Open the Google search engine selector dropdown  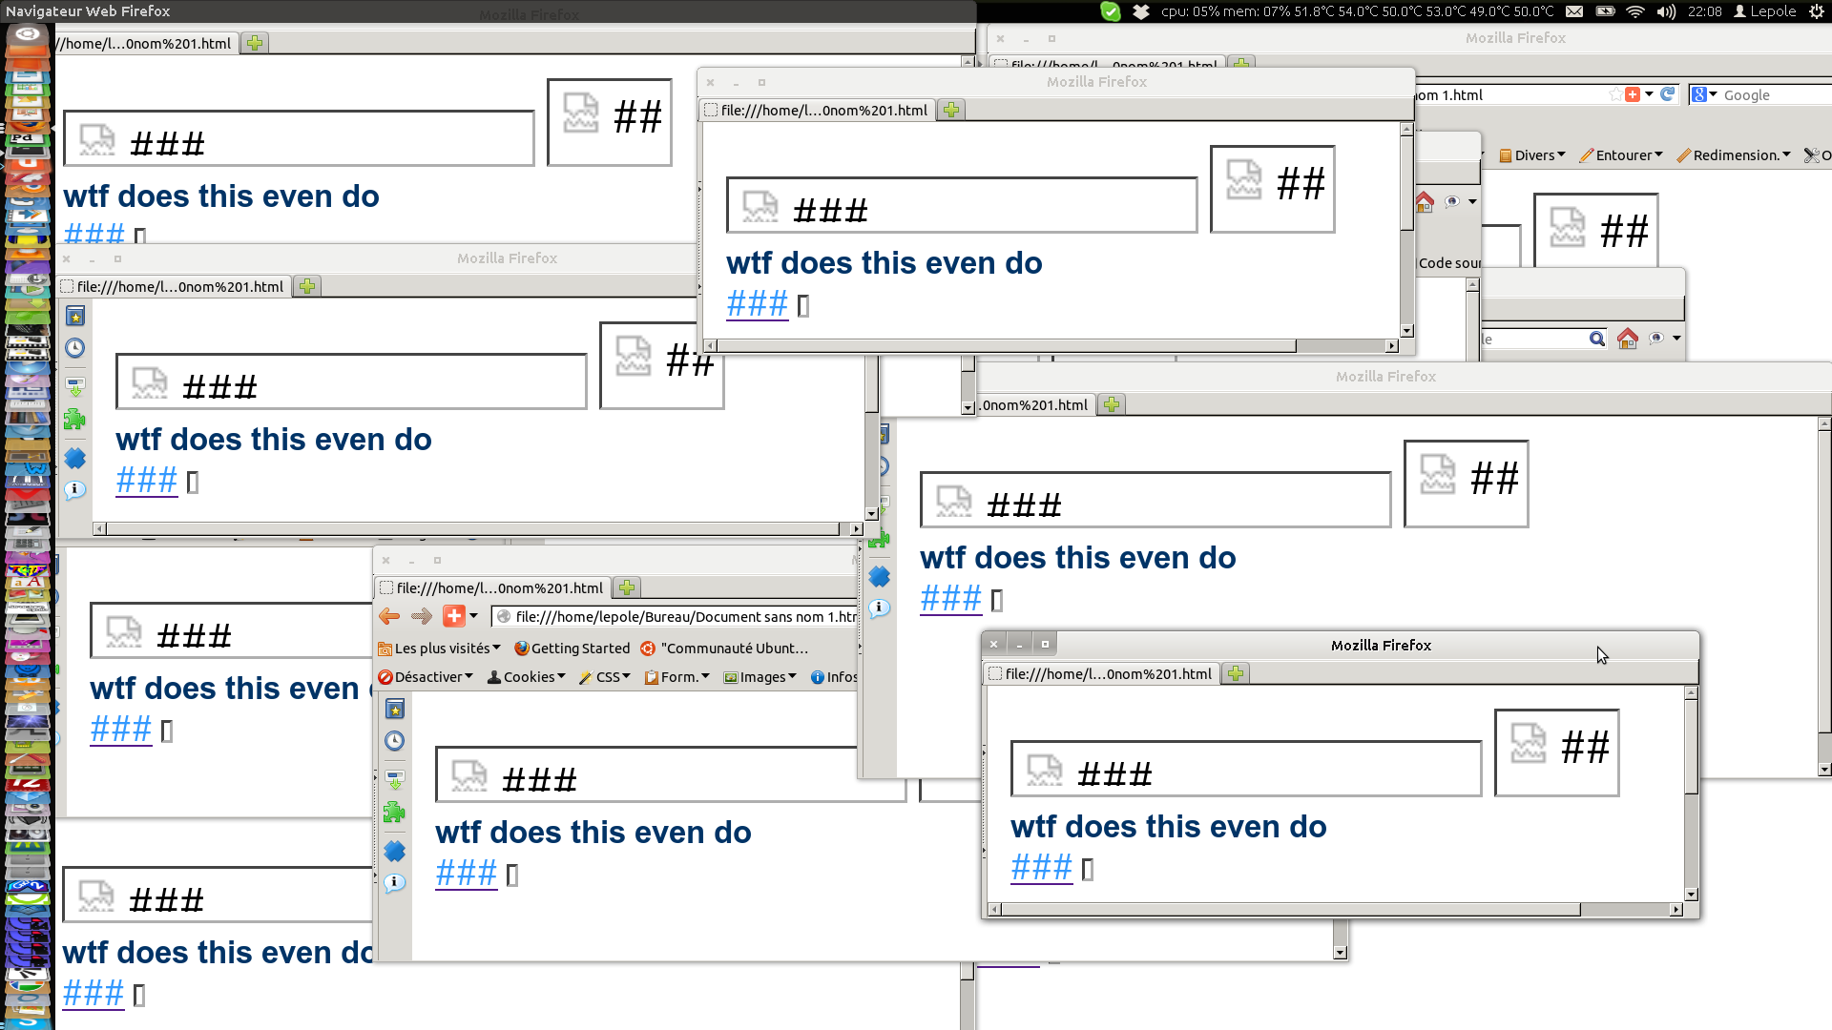pos(1704,94)
